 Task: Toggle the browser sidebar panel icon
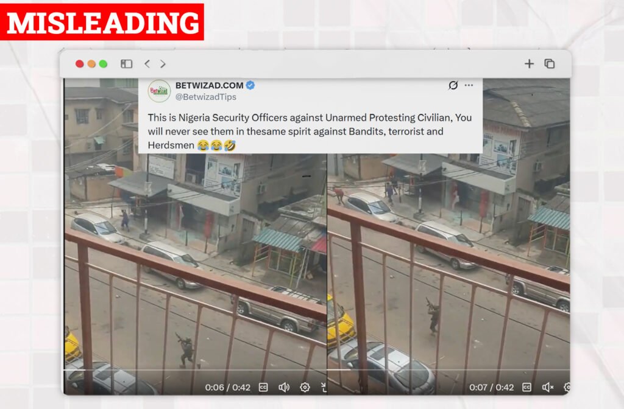[x=126, y=63]
